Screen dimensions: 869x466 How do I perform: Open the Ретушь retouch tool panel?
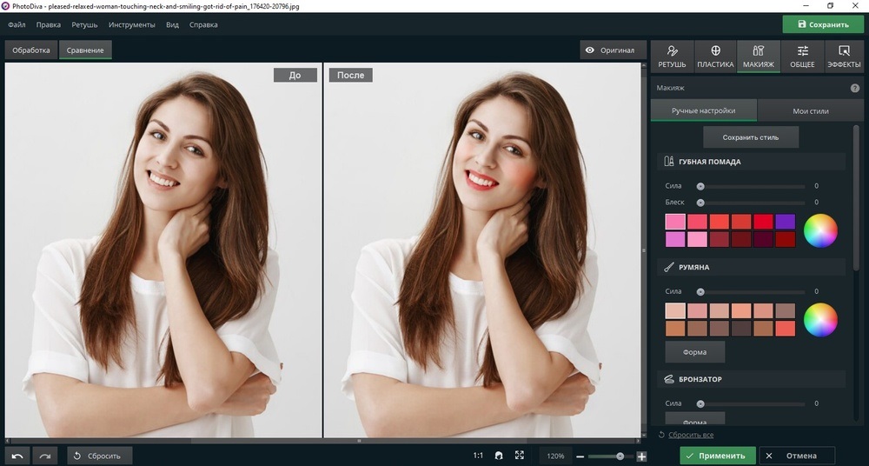coord(672,57)
